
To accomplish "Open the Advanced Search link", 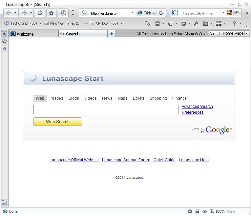I will (197, 107).
